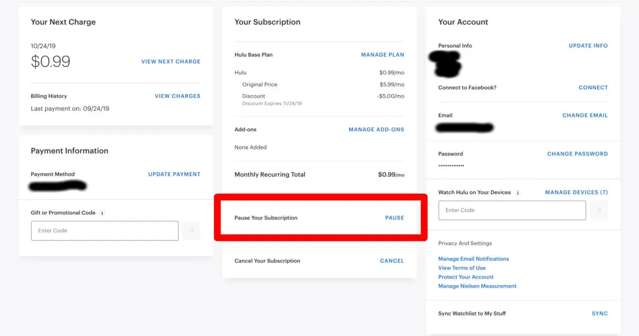Click the Billing History label
639x336 pixels.
49,96
